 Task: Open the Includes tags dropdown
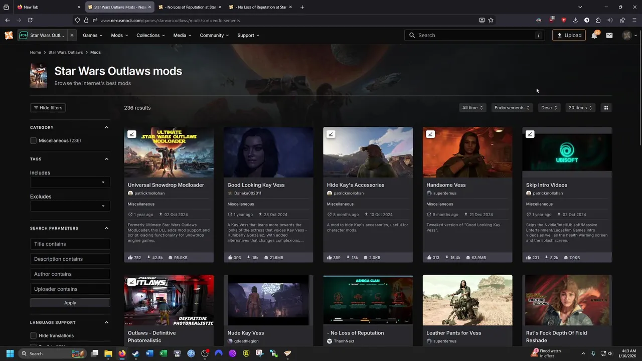[x=70, y=182]
